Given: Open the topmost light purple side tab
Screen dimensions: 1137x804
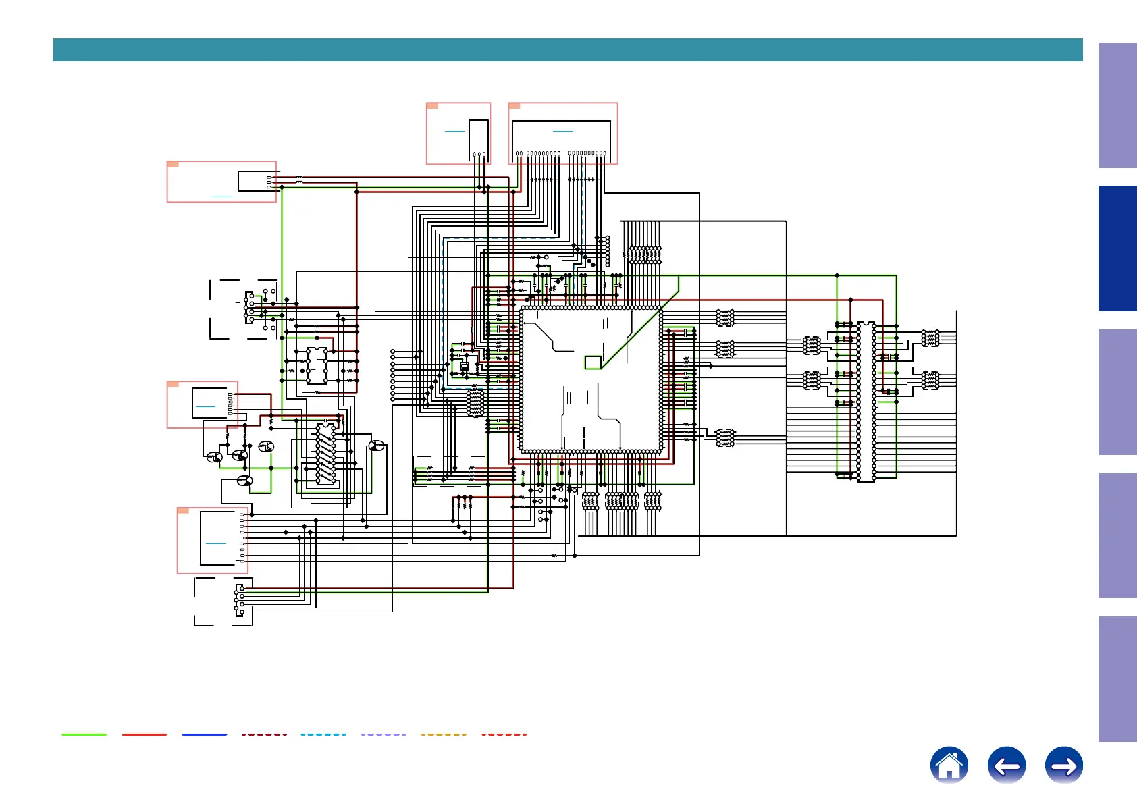Looking at the screenshot, I should point(1117,105).
